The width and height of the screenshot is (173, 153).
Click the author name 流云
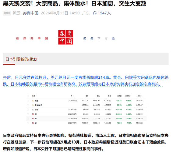pos(17,13)
